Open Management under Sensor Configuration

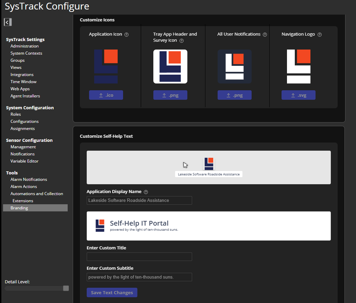click(x=23, y=147)
